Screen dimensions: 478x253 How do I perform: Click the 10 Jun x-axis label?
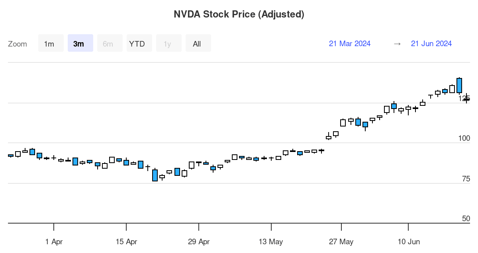408,241
